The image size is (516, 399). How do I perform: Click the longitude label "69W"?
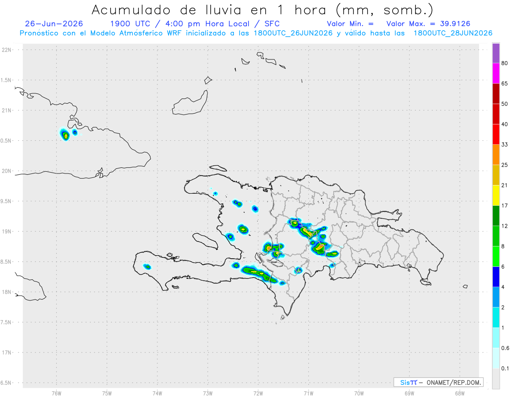[x=409, y=393]
